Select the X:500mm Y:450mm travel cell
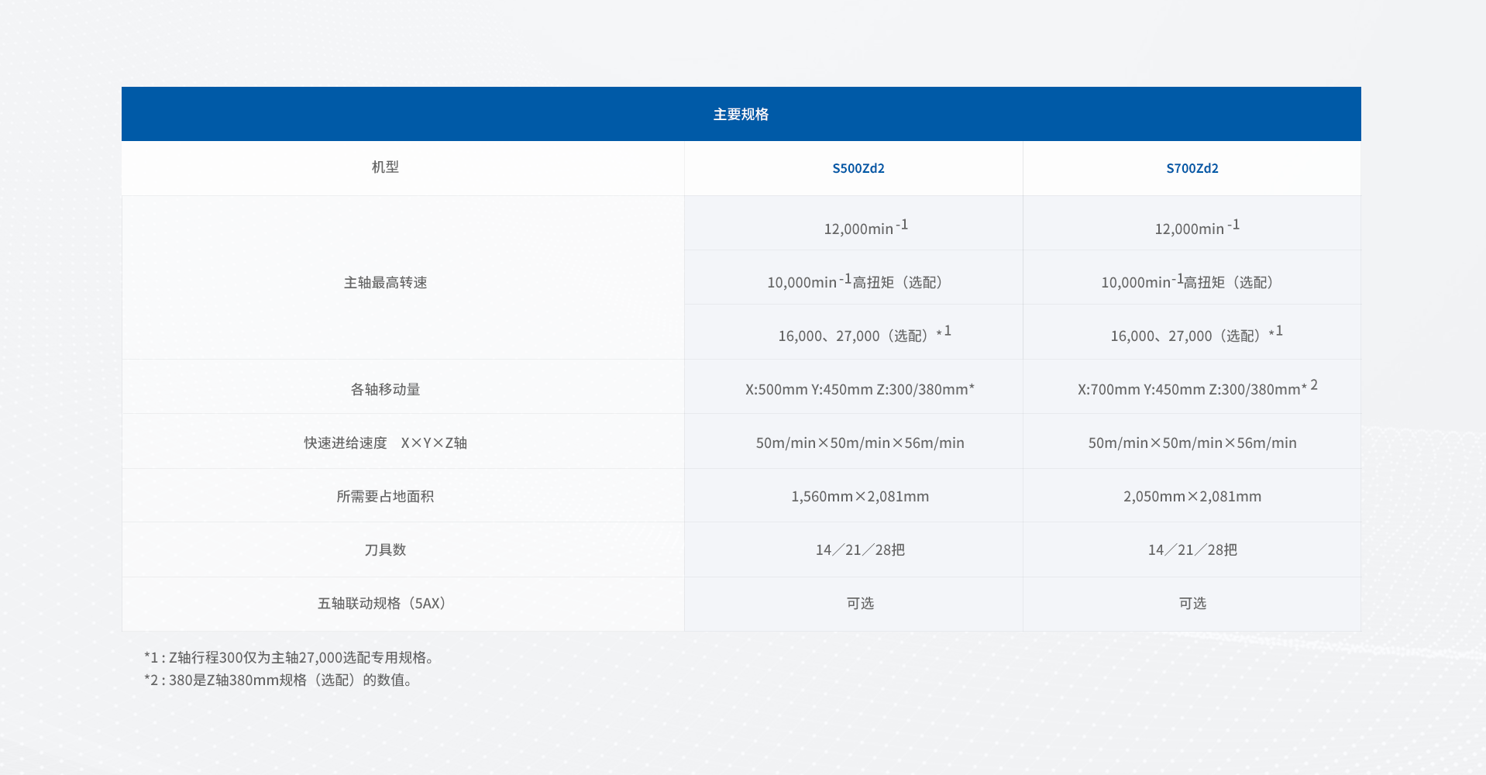This screenshot has width=1486, height=775. click(x=854, y=387)
